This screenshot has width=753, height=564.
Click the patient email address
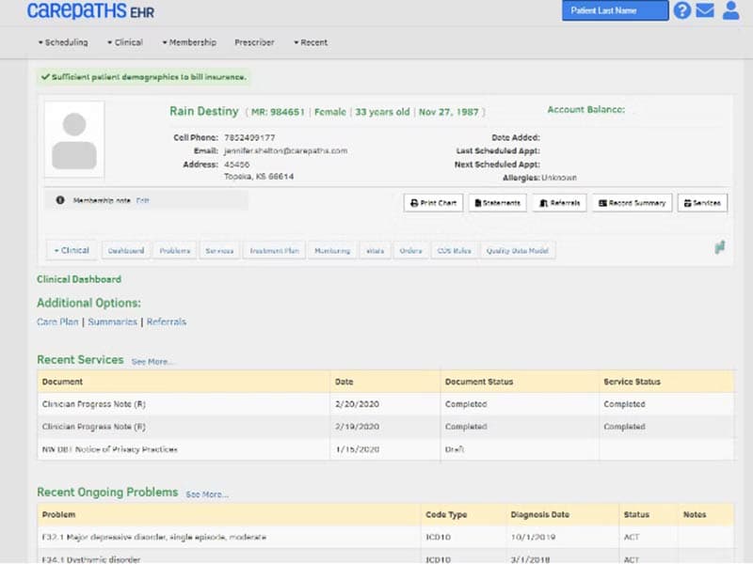286,150
